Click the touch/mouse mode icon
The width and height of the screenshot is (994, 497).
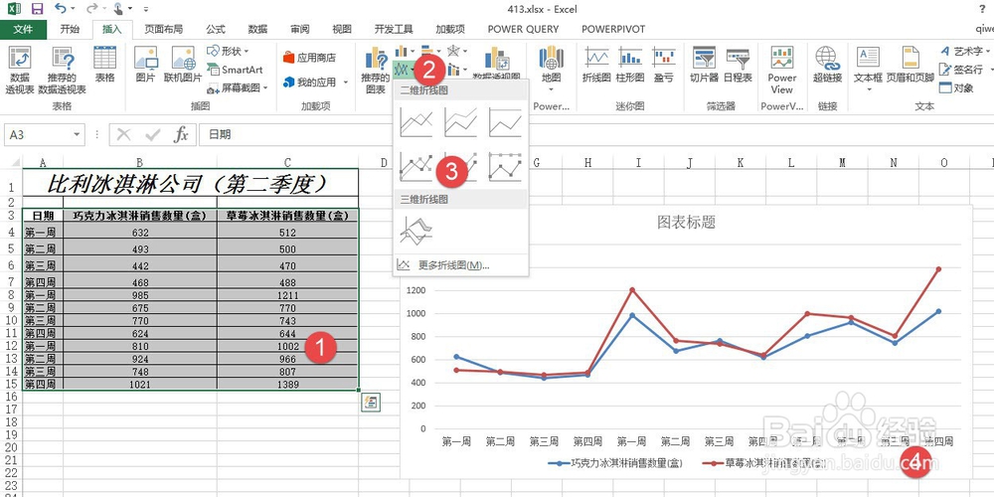[118, 8]
